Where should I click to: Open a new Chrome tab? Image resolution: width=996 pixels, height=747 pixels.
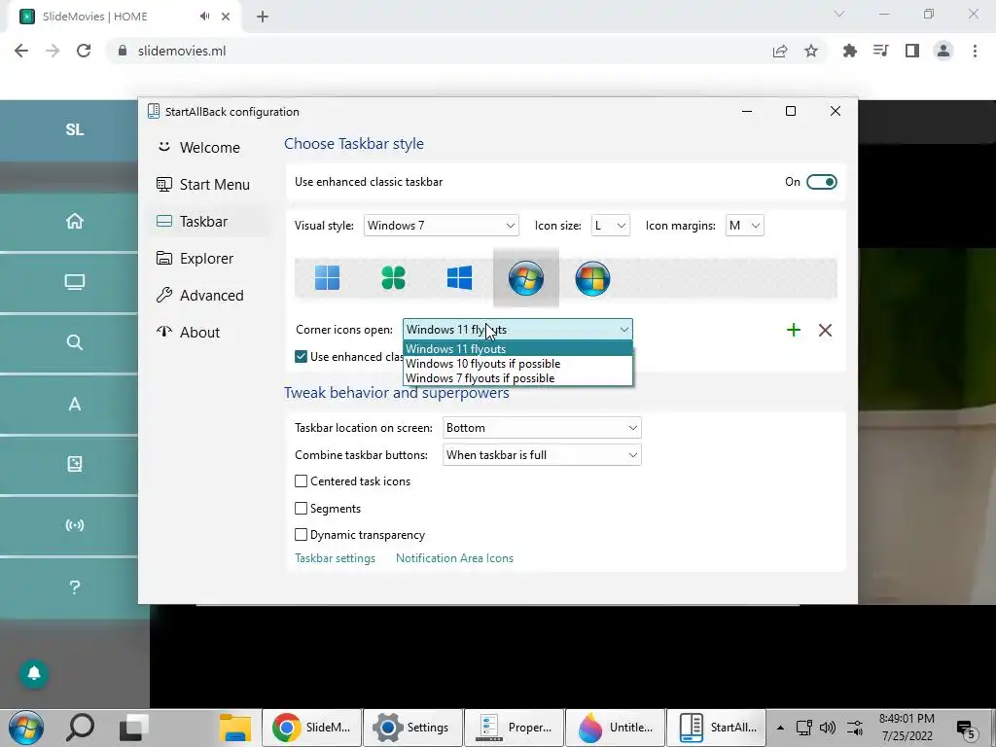pyautogui.click(x=263, y=17)
